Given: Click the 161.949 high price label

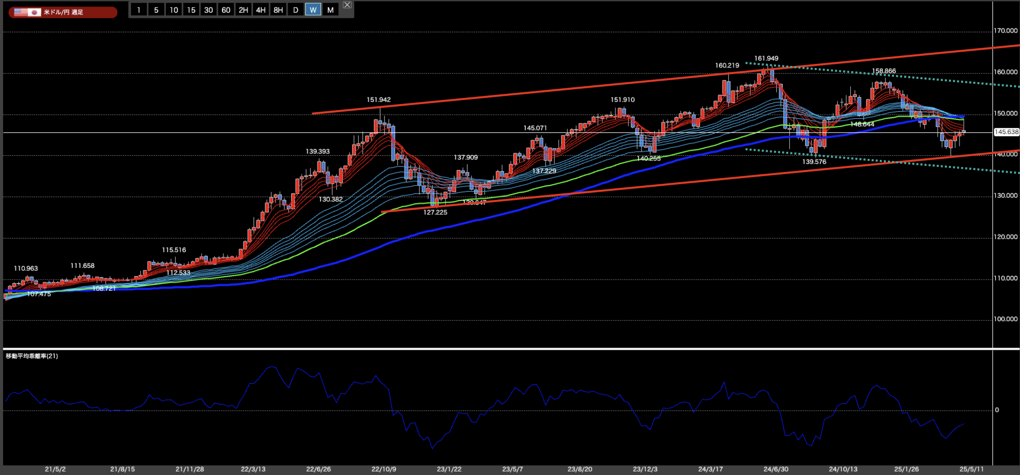Looking at the screenshot, I should (766, 58).
